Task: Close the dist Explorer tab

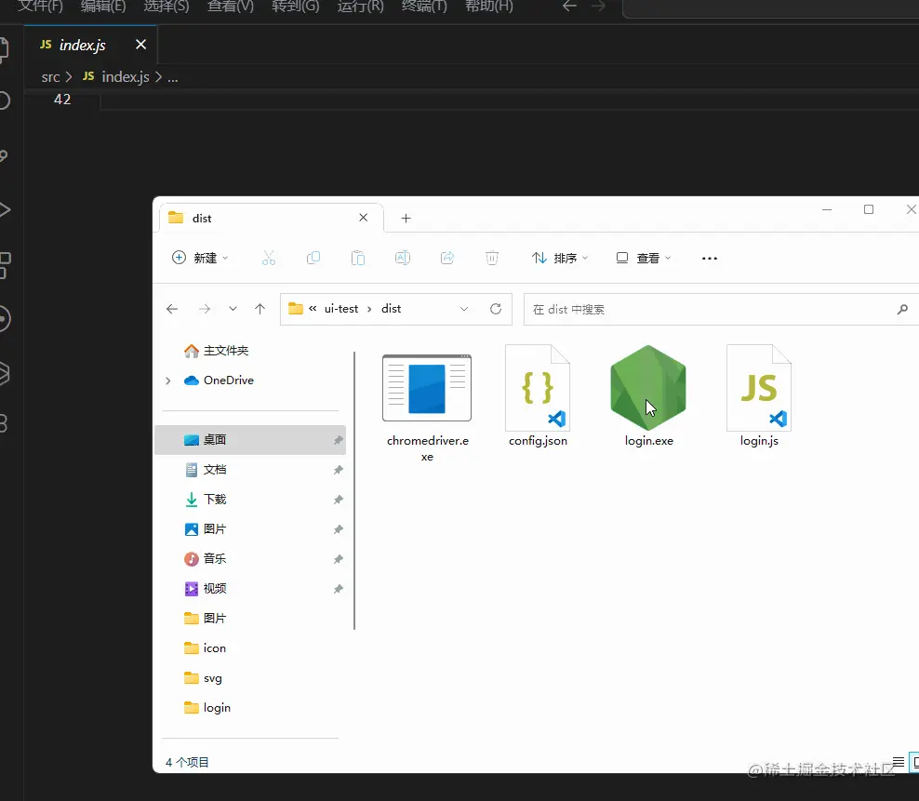Action: [x=364, y=218]
